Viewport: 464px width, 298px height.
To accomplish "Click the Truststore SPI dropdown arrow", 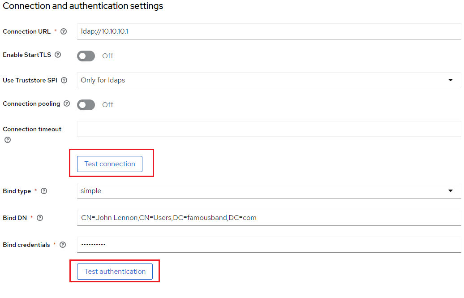I will pyautogui.click(x=451, y=80).
